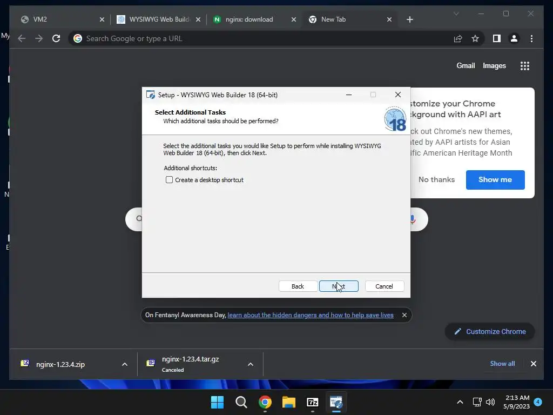The width and height of the screenshot is (553, 415).
Task: Click Show me on the Chrome themes card
Action: pyautogui.click(x=495, y=179)
